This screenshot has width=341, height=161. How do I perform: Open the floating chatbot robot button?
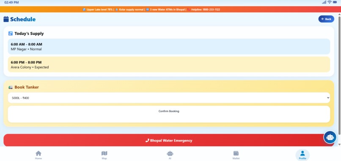tap(330, 137)
